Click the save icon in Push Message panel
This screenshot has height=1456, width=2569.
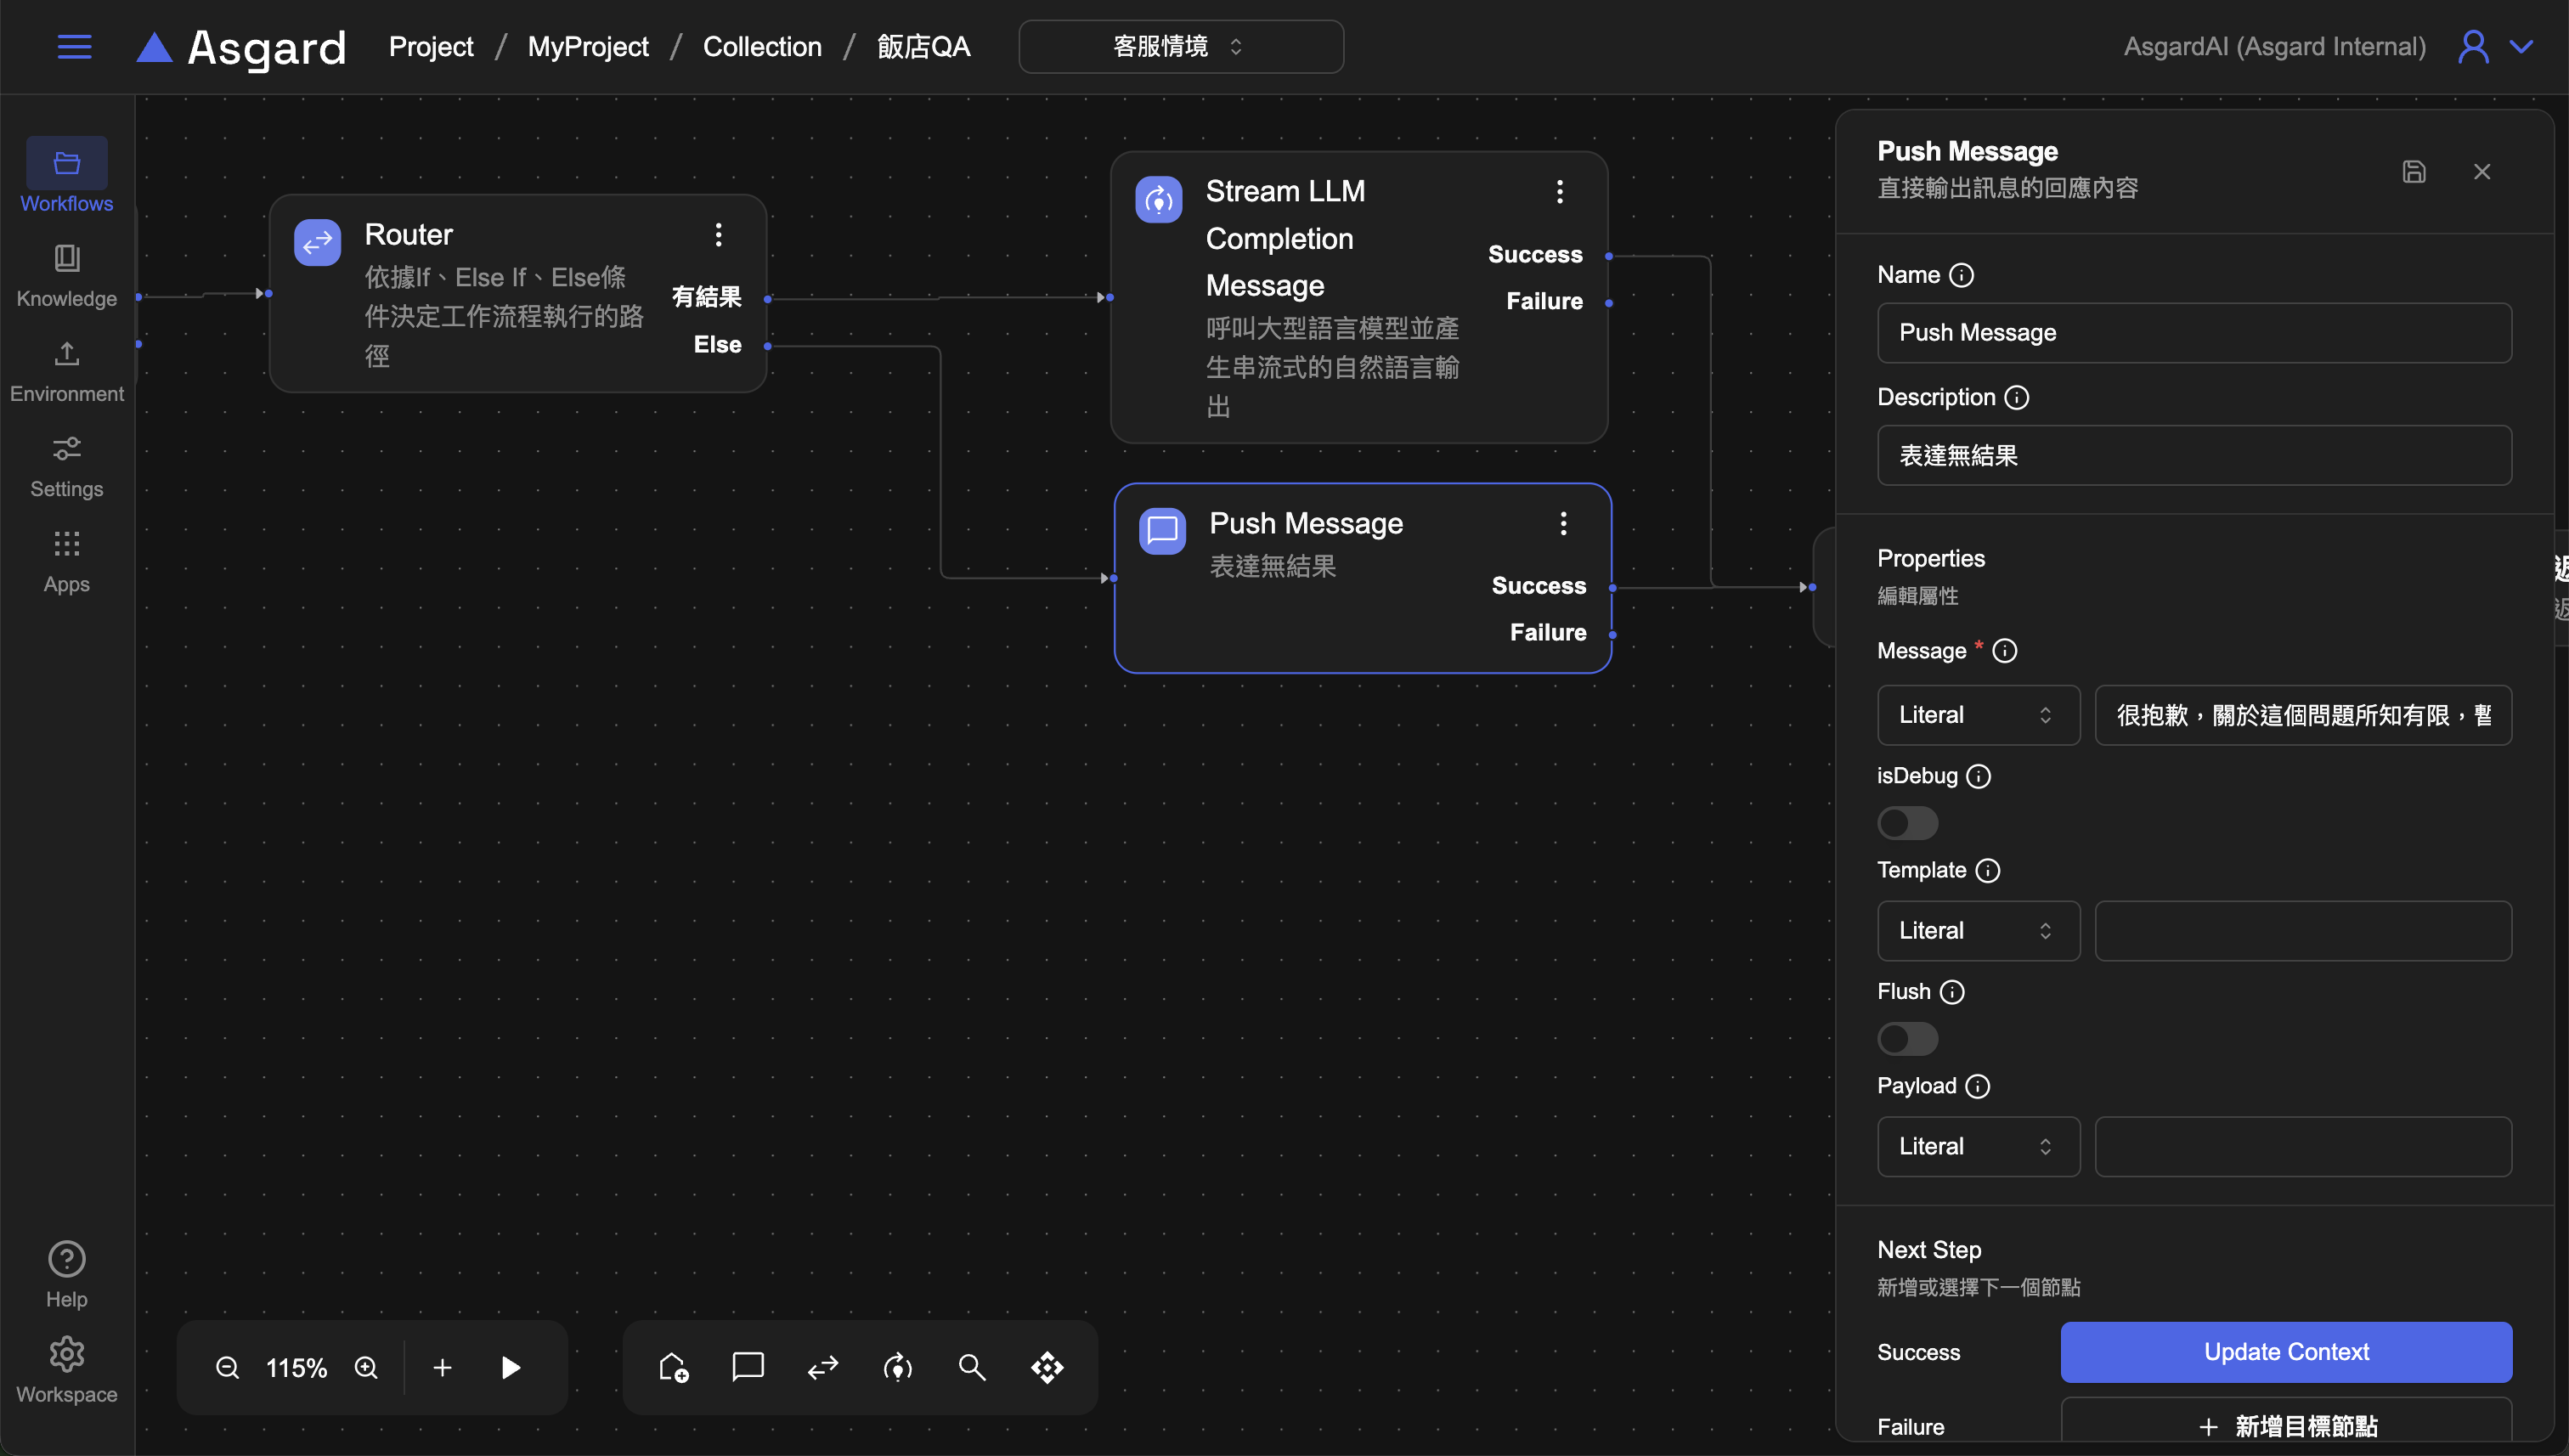(x=2413, y=172)
